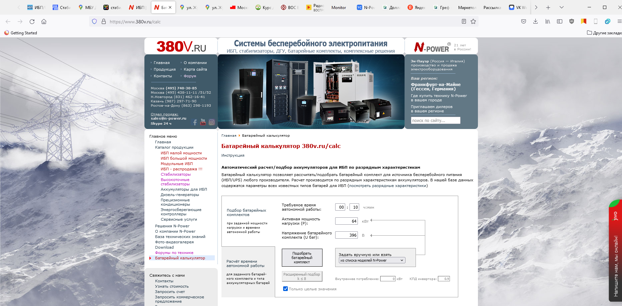
Task: Click the sales@n-power.ru email link
Action: pyautogui.click(x=168, y=118)
